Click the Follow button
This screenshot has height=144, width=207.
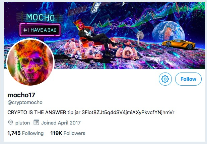[x=188, y=79]
